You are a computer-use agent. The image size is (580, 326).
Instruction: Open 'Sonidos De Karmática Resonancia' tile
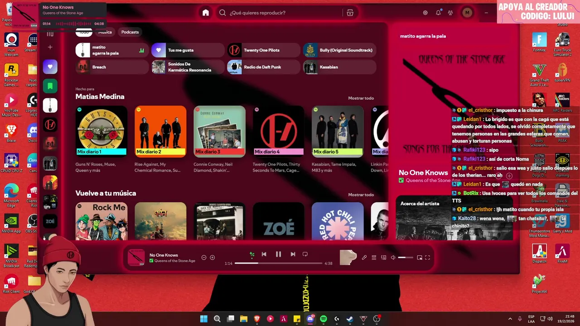[x=188, y=67]
